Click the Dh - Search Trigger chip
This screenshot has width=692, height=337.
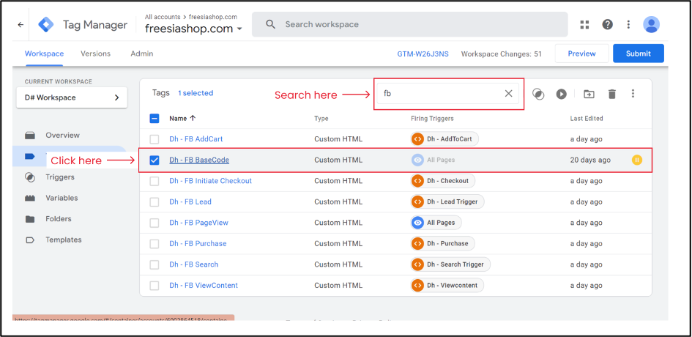(x=450, y=264)
